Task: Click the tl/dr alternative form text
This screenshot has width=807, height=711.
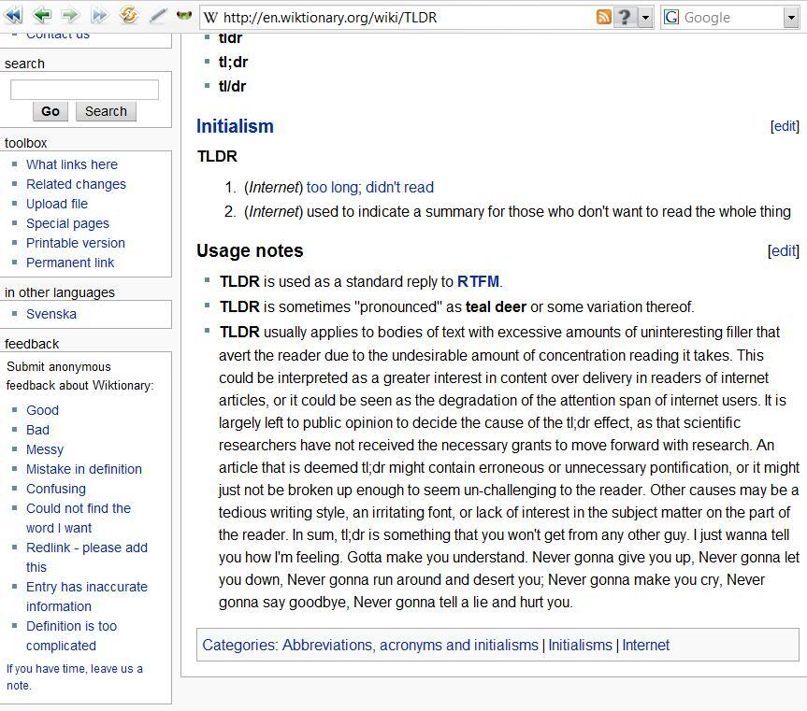Action: pyautogui.click(x=232, y=86)
